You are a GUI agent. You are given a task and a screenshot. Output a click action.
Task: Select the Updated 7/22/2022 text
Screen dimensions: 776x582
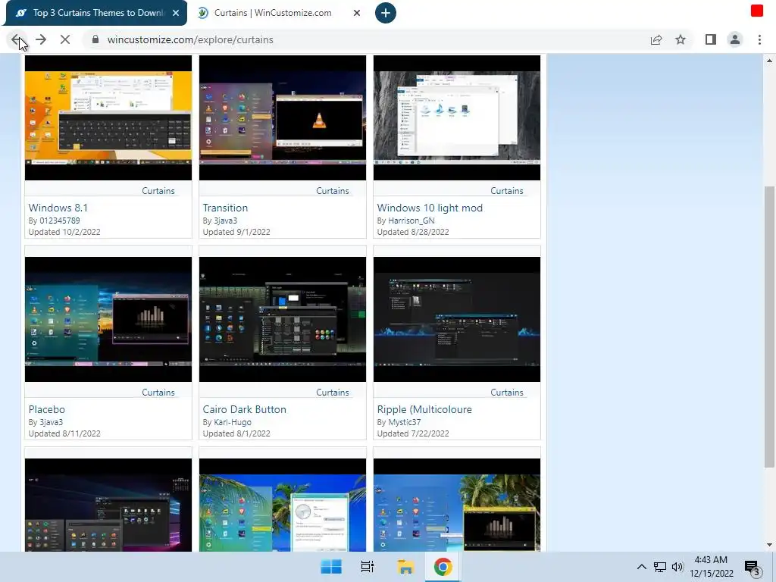coord(413,433)
